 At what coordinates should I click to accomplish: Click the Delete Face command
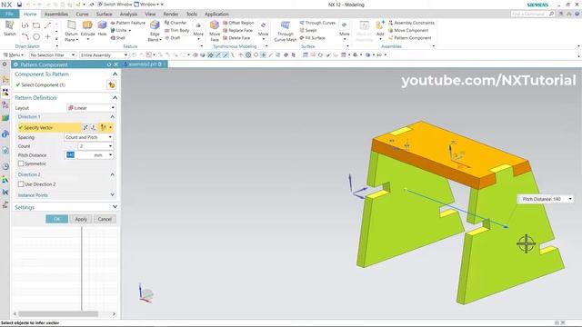(236, 38)
